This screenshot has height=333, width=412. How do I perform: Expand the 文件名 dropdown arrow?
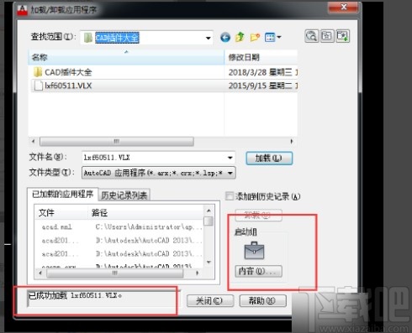pos(230,158)
